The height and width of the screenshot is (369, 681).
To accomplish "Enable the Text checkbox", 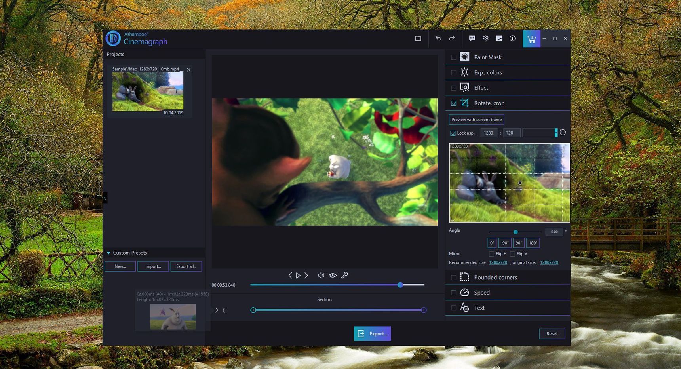I will tap(454, 308).
